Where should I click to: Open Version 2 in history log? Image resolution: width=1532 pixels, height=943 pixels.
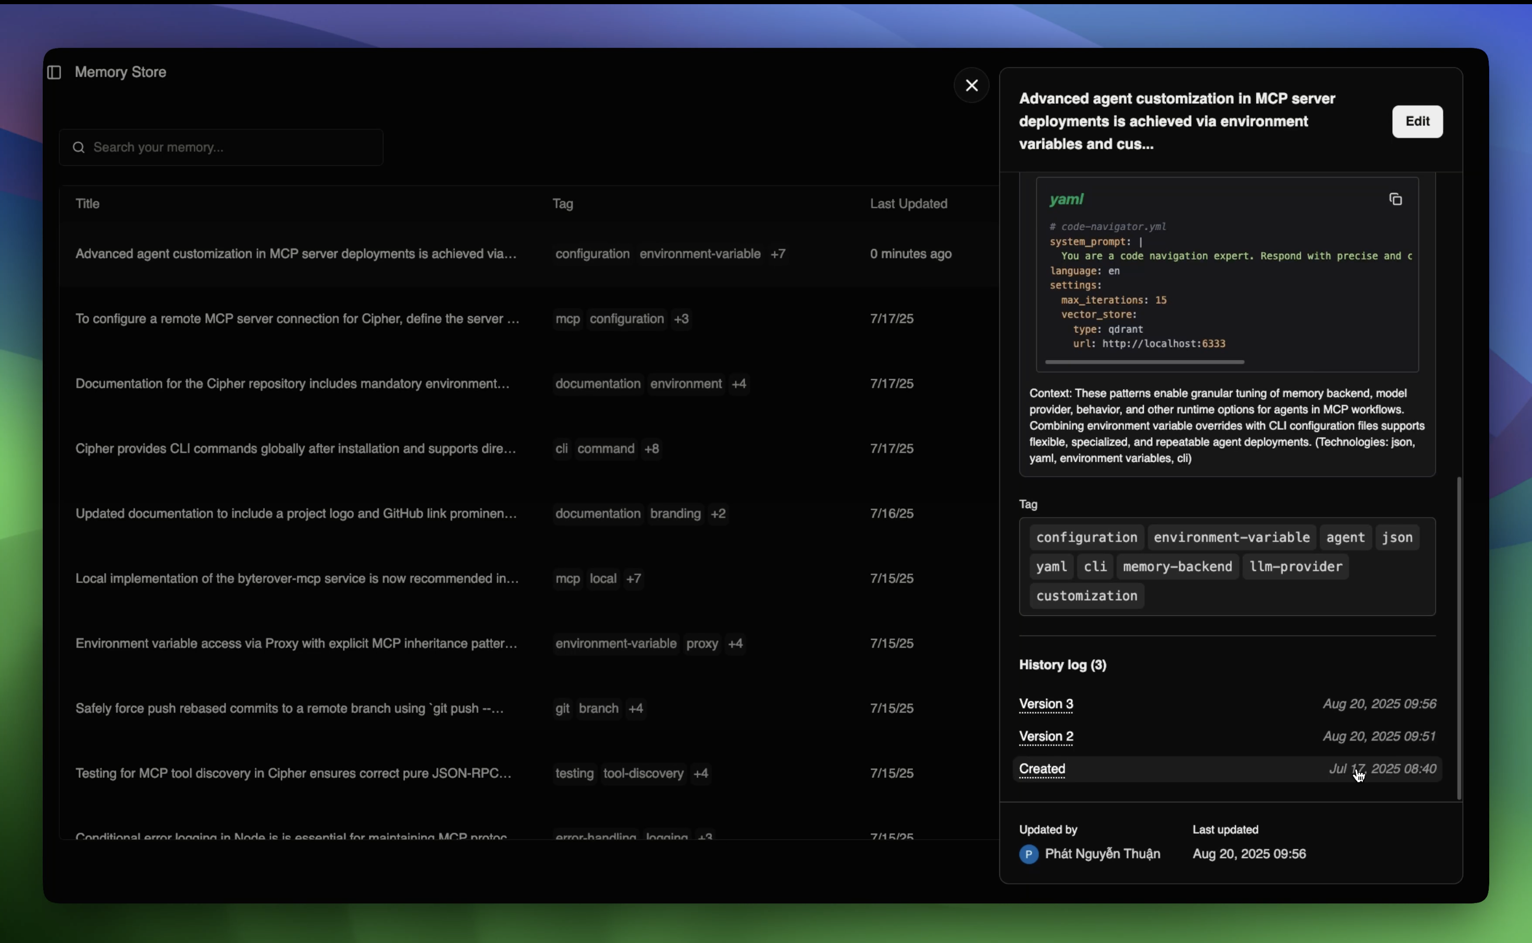click(x=1045, y=736)
